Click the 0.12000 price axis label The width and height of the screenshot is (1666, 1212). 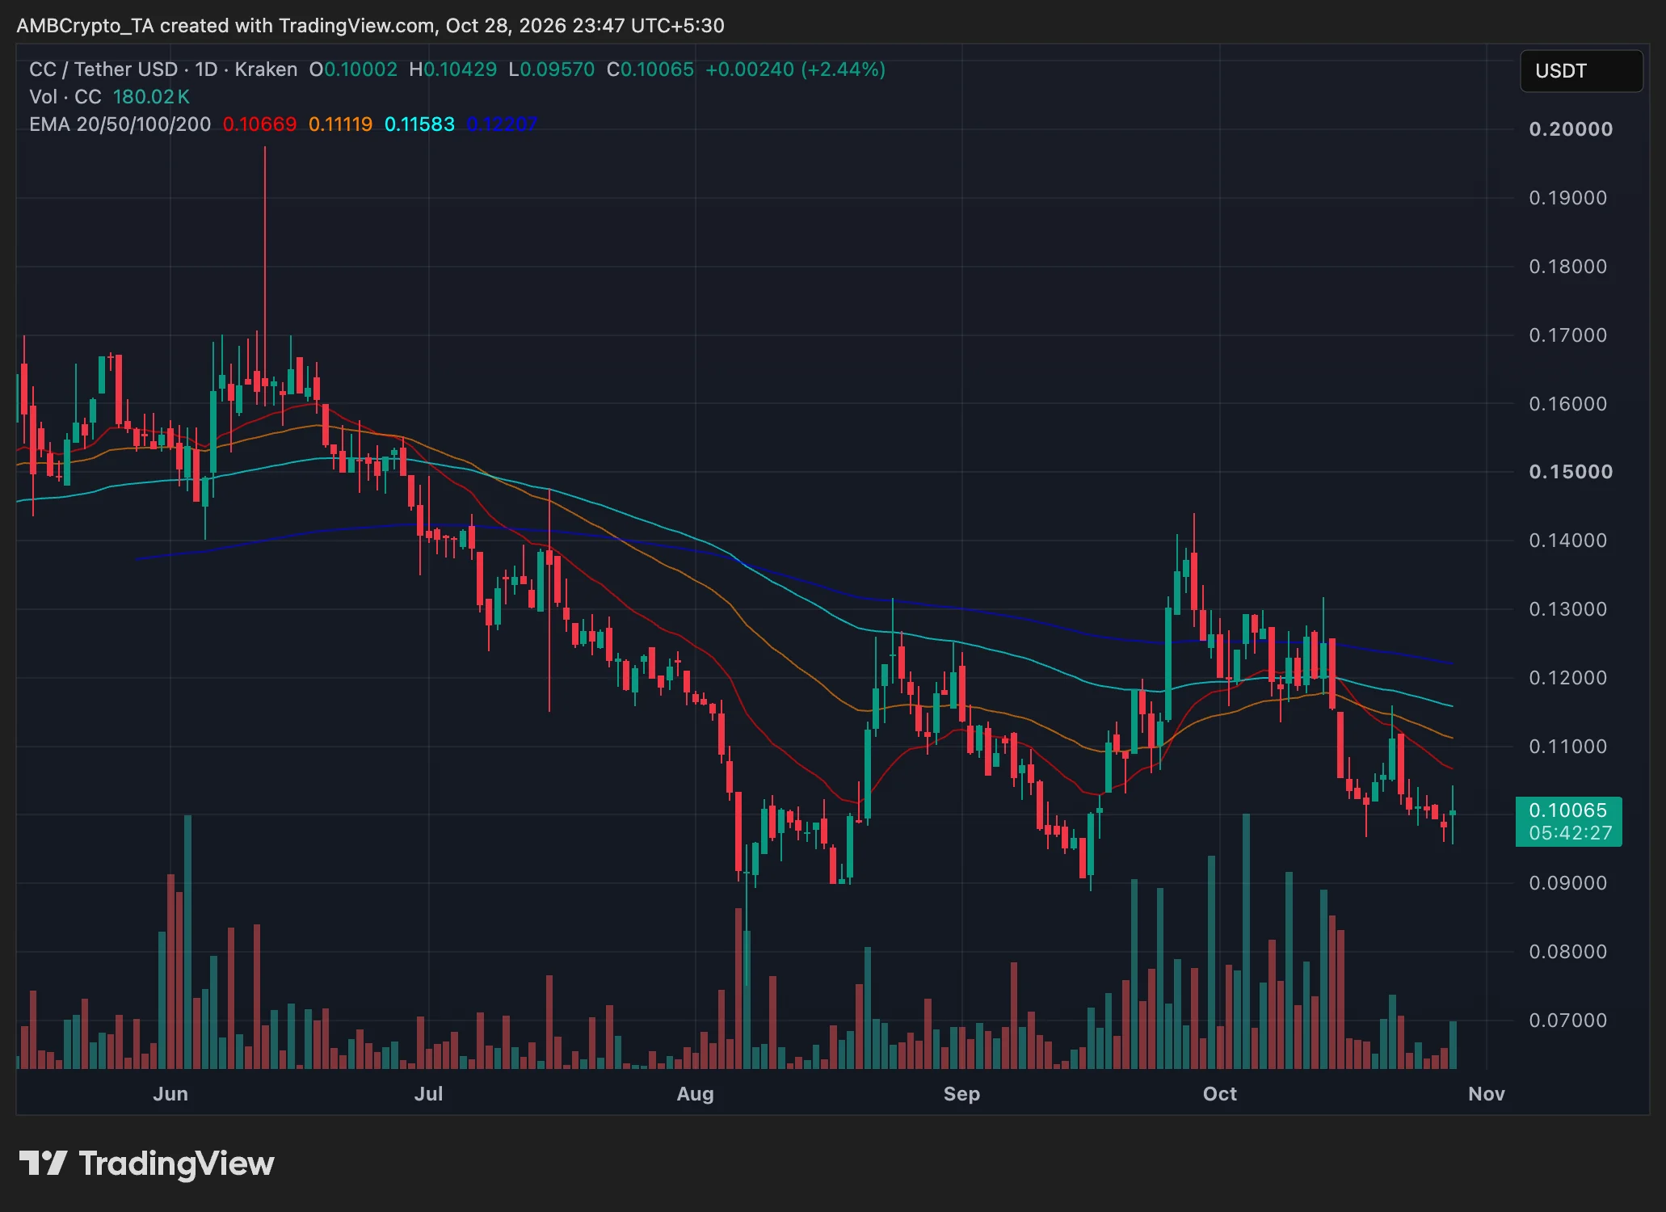tap(1568, 678)
